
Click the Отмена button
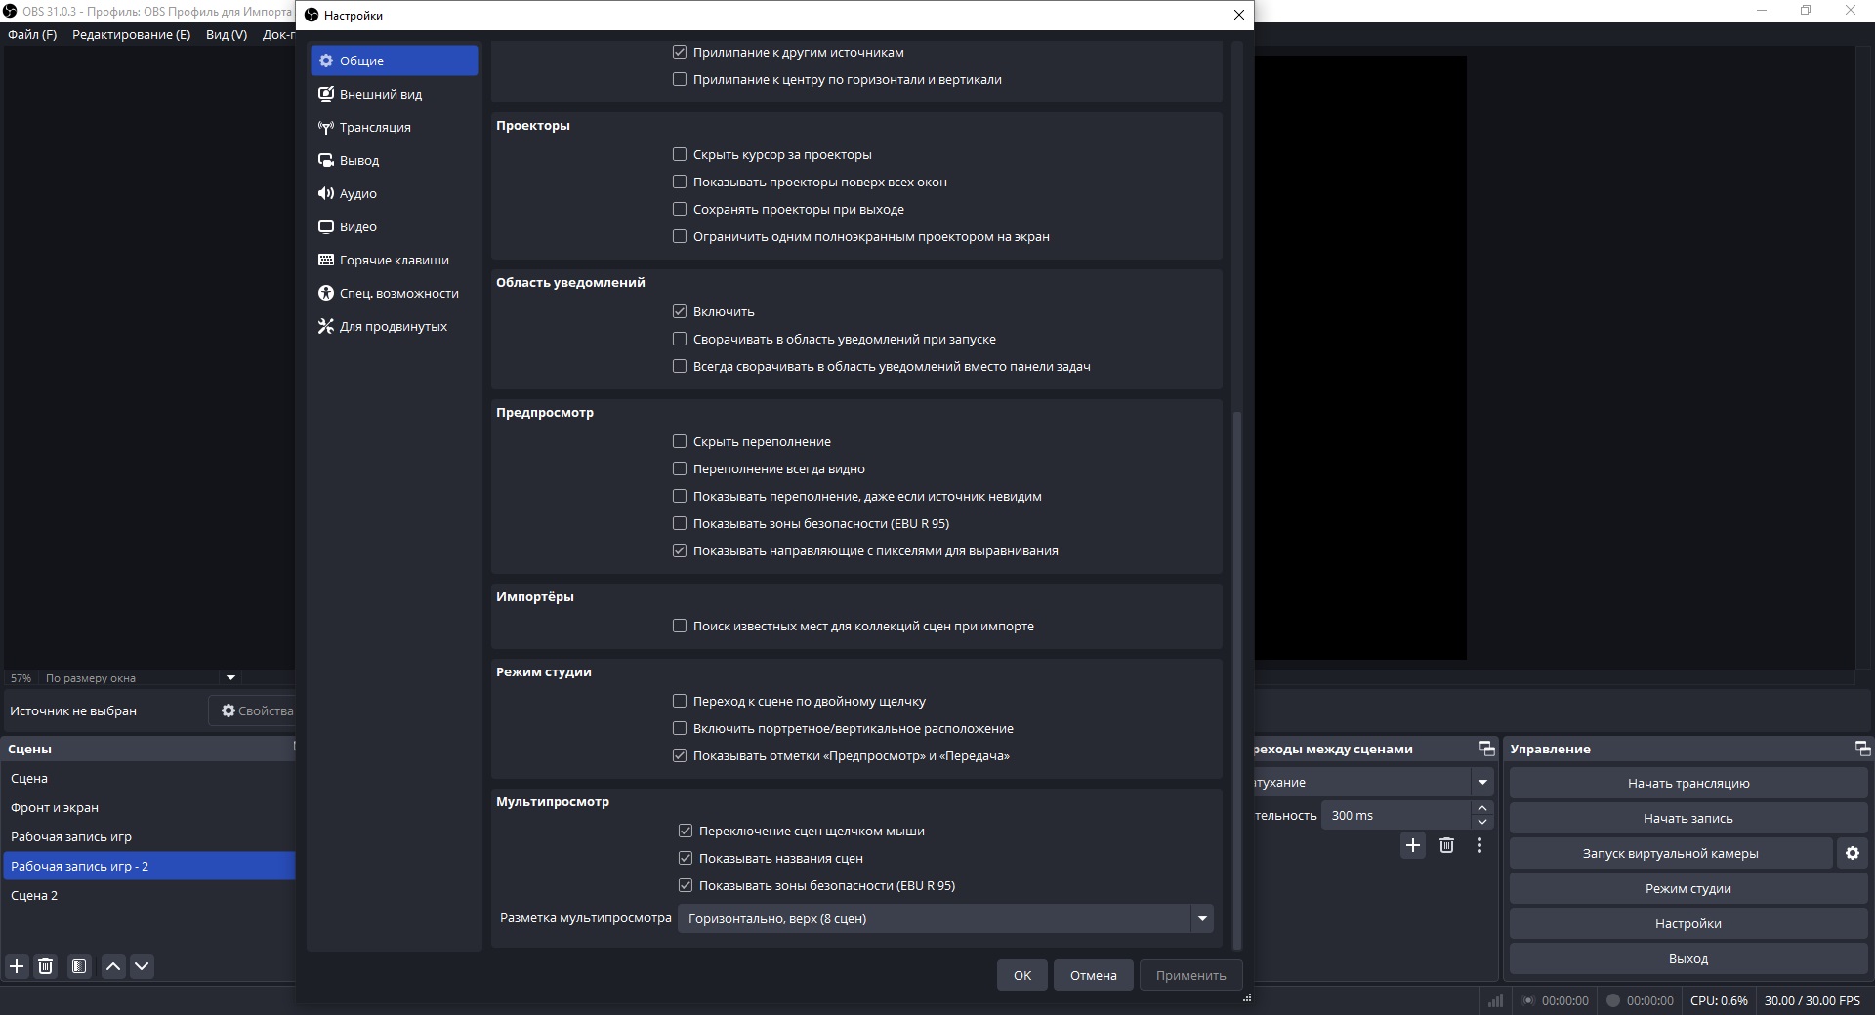pos(1094,975)
